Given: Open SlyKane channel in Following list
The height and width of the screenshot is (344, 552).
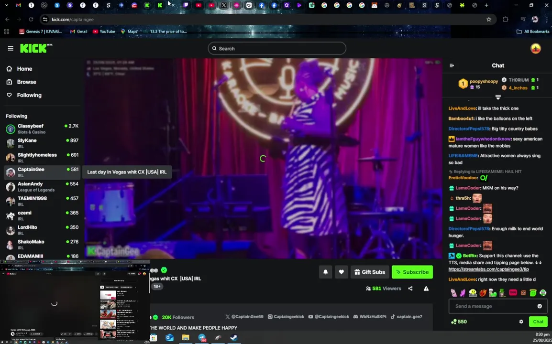Looking at the screenshot, I should 42,143.
